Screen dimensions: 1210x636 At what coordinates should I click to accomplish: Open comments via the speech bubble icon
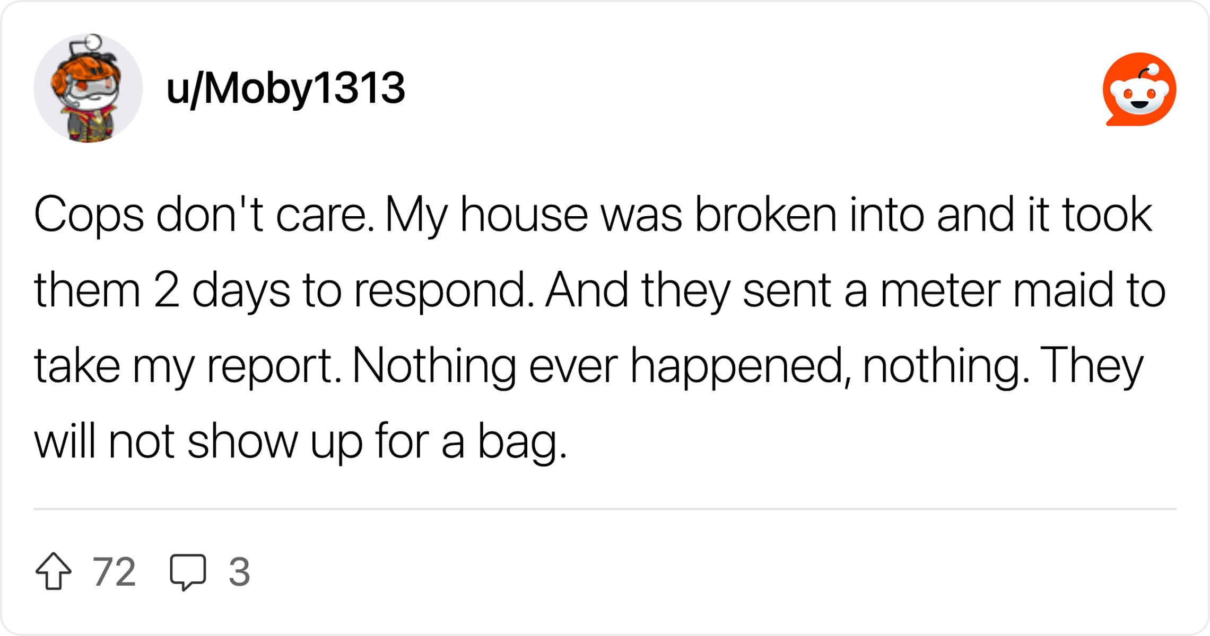[188, 572]
